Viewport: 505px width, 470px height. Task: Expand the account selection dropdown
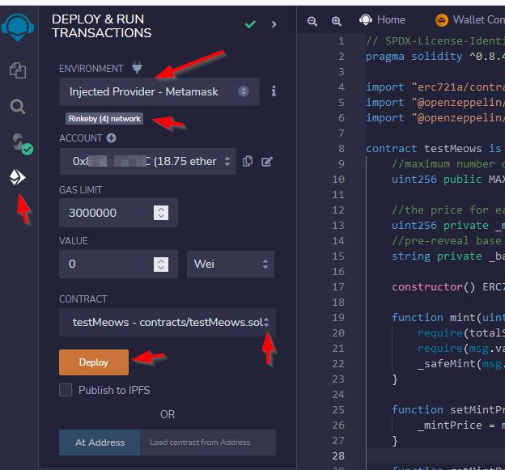point(148,161)
